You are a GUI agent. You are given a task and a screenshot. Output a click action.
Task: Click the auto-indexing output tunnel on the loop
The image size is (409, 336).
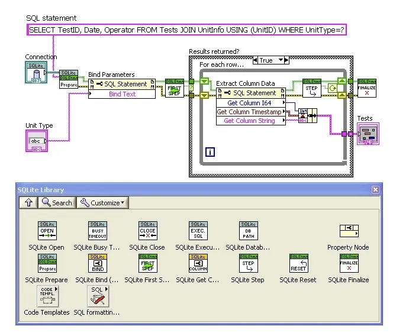coord(344,134)
